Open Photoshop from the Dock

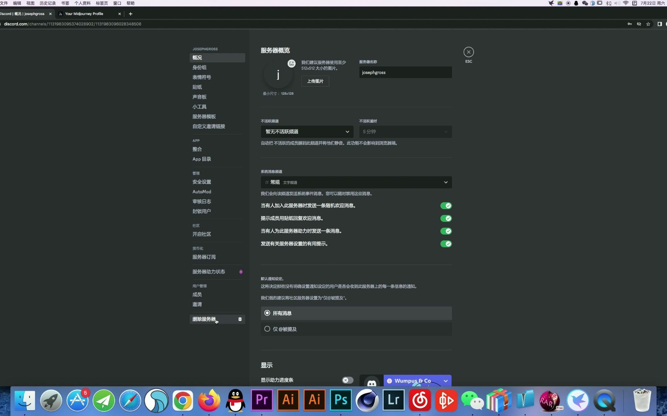point(340,400)
